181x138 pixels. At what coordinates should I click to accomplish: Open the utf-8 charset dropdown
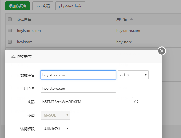[133, 75]
